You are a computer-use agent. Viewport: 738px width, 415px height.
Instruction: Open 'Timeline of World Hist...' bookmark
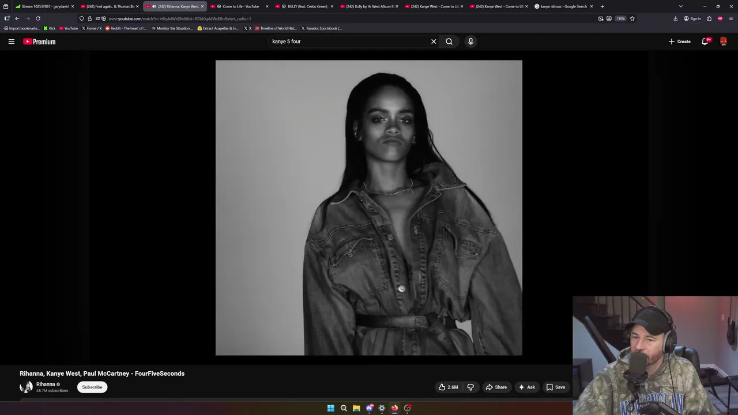(276, 28)
